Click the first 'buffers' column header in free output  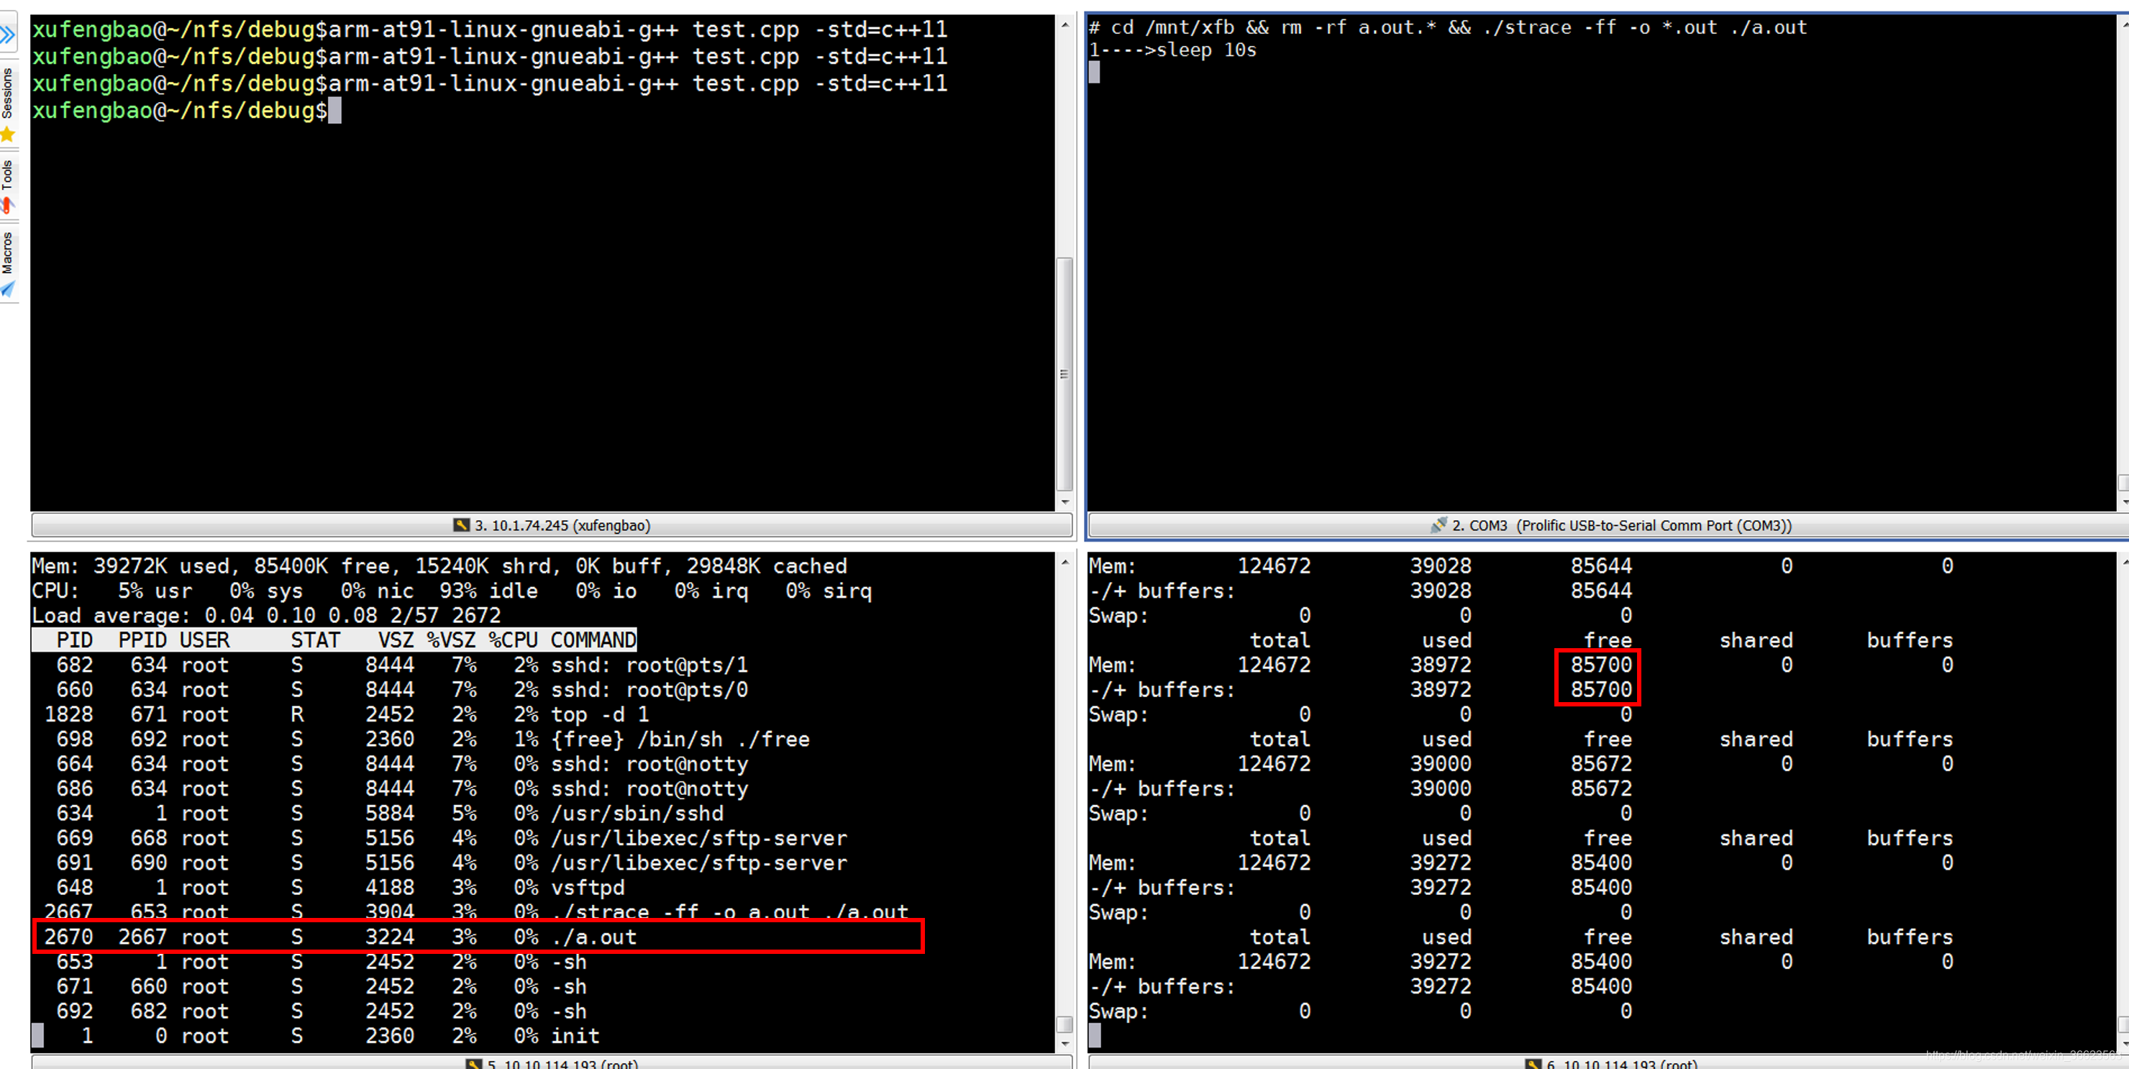[x=1910, y=641]
